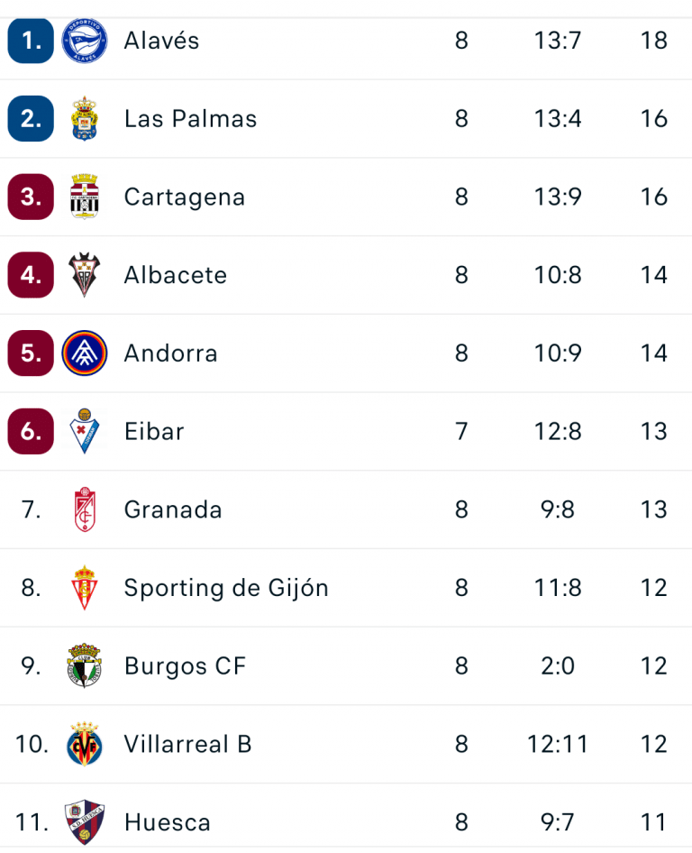The height and width of the screenshot is (853, 692).
Task: Click the Cartagena team crest
Action: [85, 197]
